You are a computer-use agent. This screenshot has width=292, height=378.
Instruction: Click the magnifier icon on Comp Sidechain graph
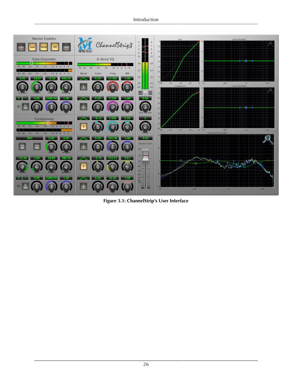coord(270,90)
